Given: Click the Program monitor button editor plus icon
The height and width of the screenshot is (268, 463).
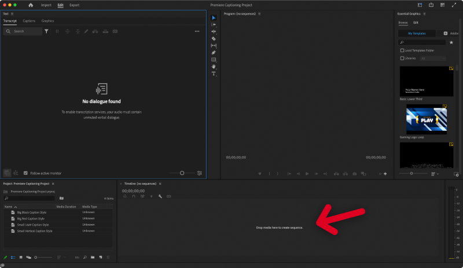Looking at the screenshot, I should 385,174.
